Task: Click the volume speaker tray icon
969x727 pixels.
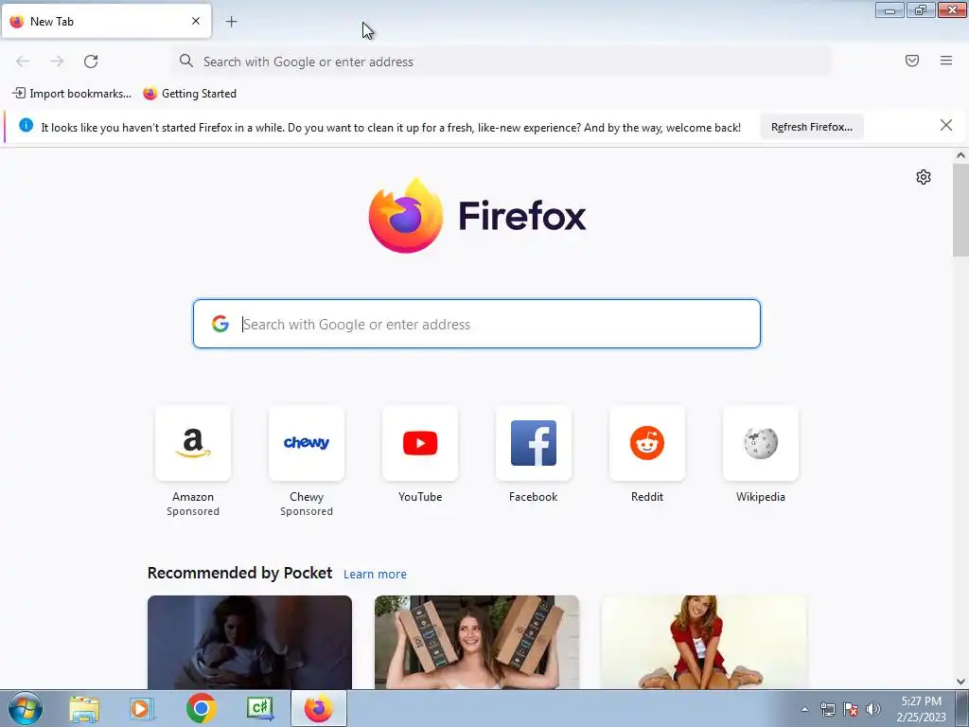Action: [872, 709]
